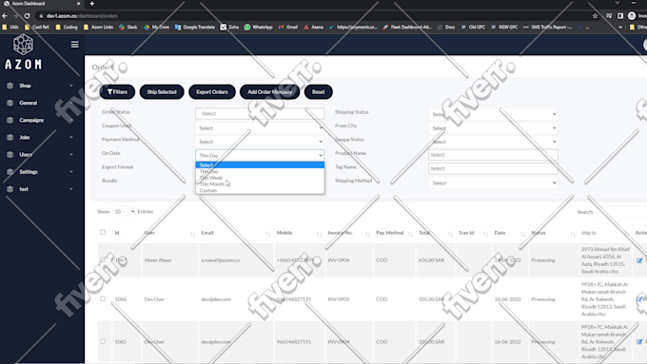Click the Jobs sidebar icon
The height and width of the screenshot is (364, 647).
click(10, 137)
